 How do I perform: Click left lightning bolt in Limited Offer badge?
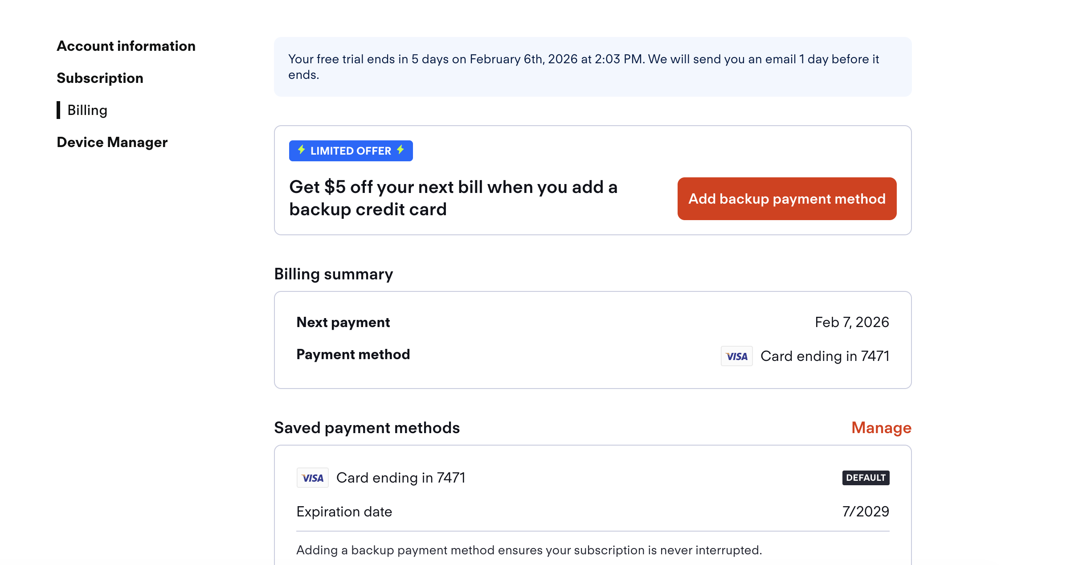[302, 150]
